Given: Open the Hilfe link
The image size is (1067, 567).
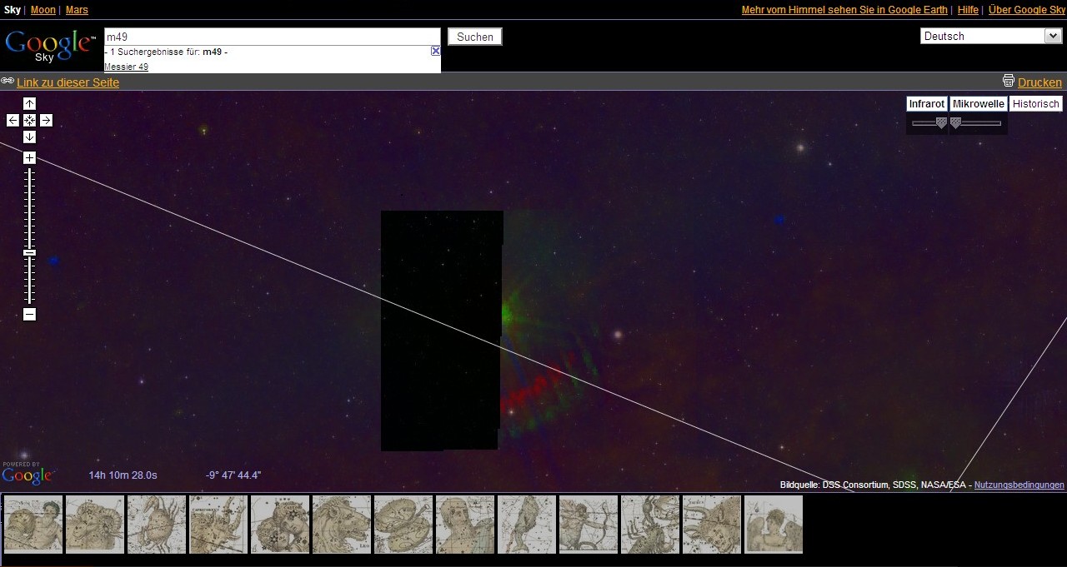Looking at the screenshot, I should 968,10.
